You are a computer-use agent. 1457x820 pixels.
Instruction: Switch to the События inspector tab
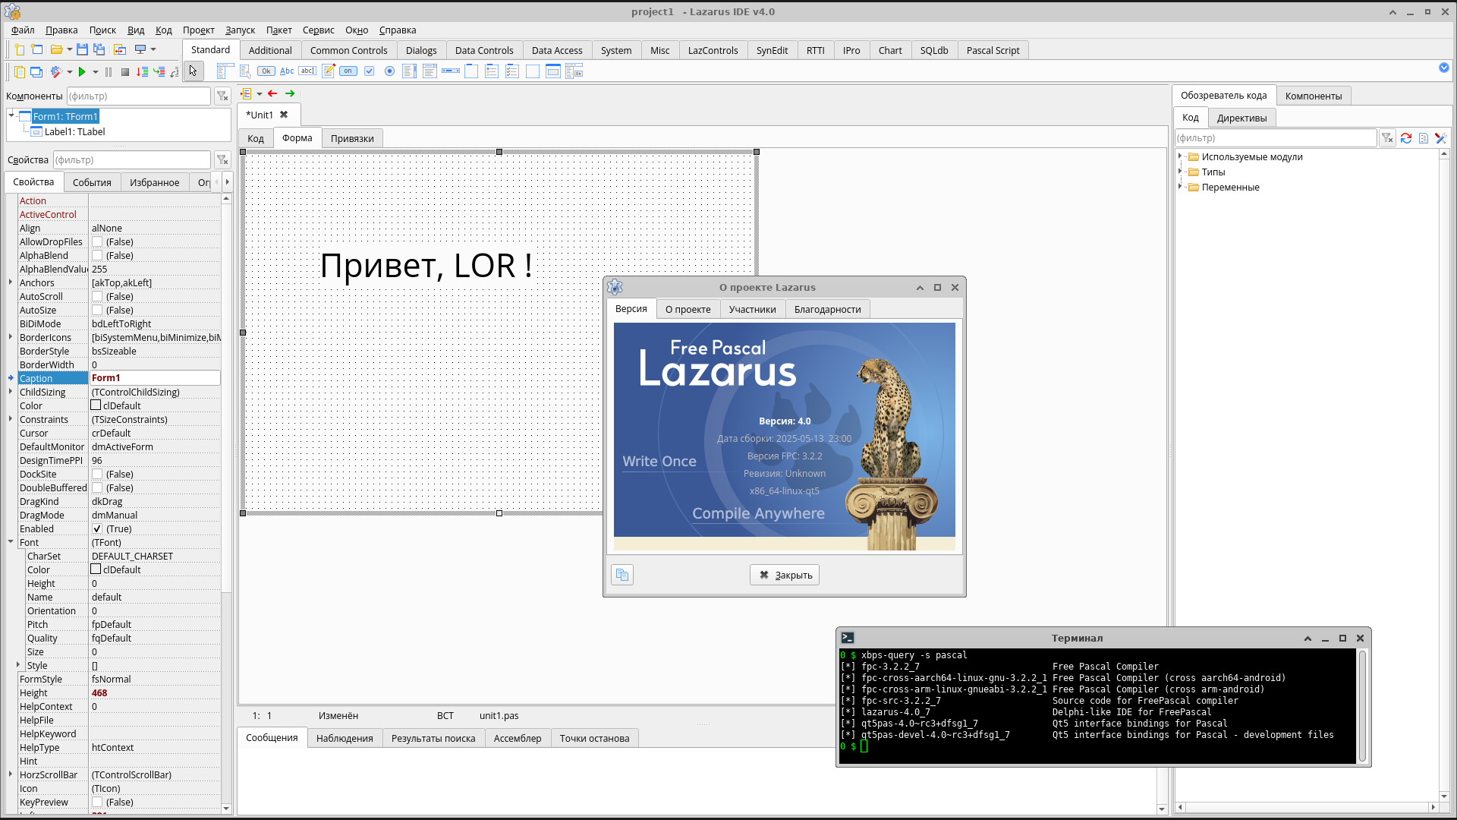coord(92,182)
